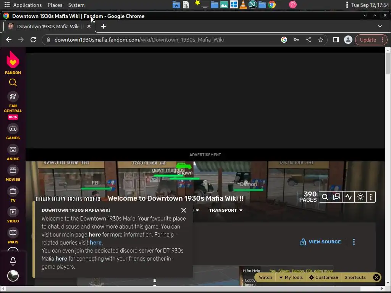Image resolution: width=391 pixels, height=293 pixels.
Task: Toggle Chrome side panel
Action: 336,40
